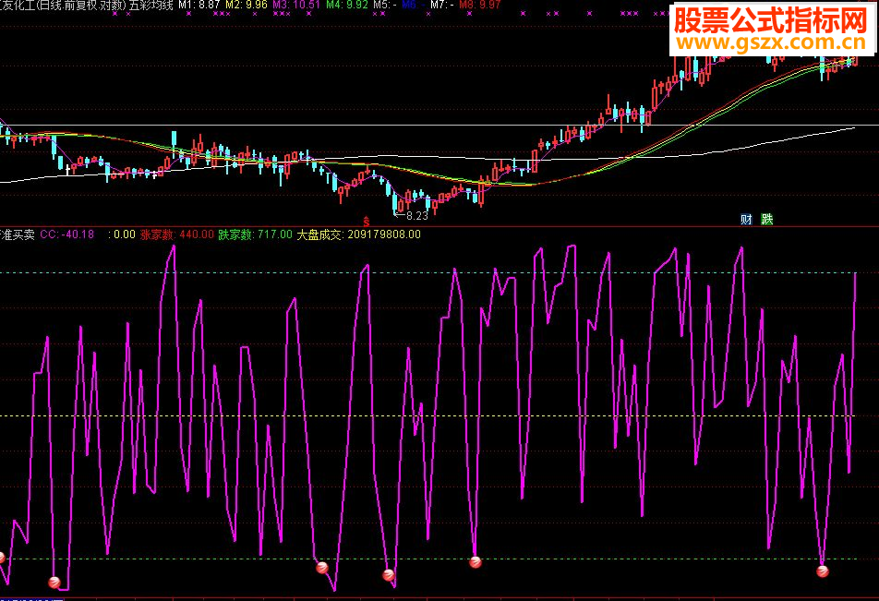
Task: Click the 准买卖 sub-indicator name
Action: coord(18,234)
